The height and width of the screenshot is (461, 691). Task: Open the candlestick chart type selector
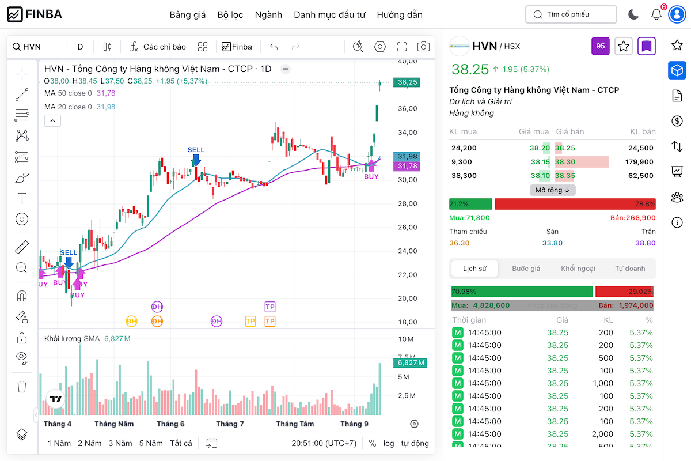pyautogui.click(x=107, y=47)
